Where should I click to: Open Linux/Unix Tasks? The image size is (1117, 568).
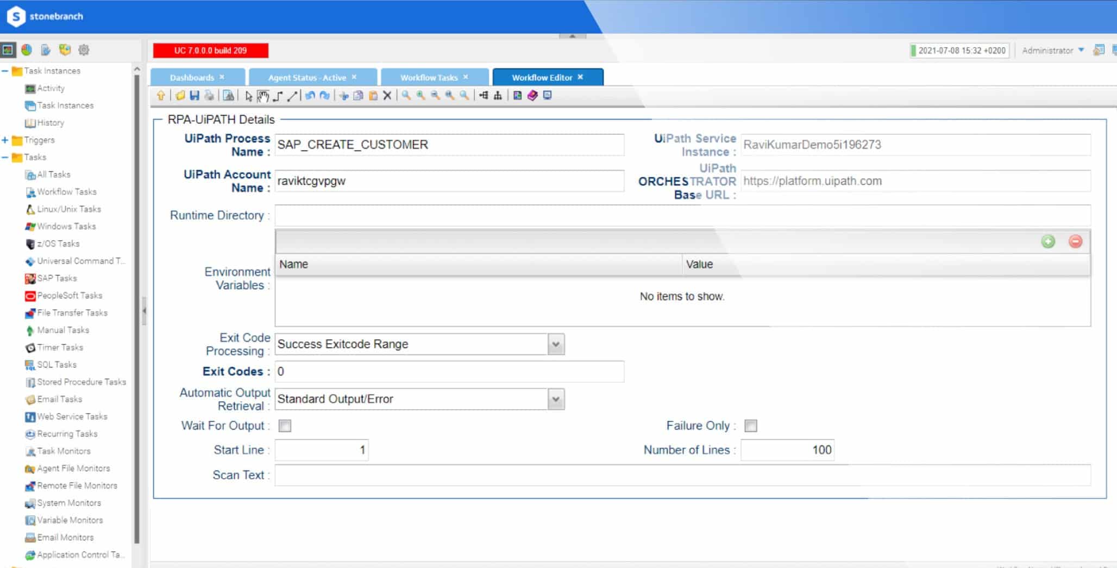pos(69,209)
